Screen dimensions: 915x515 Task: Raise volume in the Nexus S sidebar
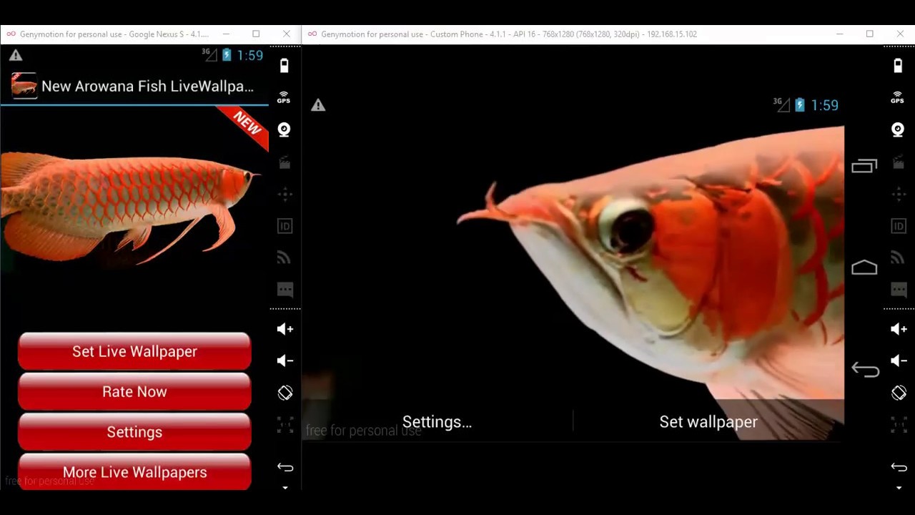tap(285, 329)
